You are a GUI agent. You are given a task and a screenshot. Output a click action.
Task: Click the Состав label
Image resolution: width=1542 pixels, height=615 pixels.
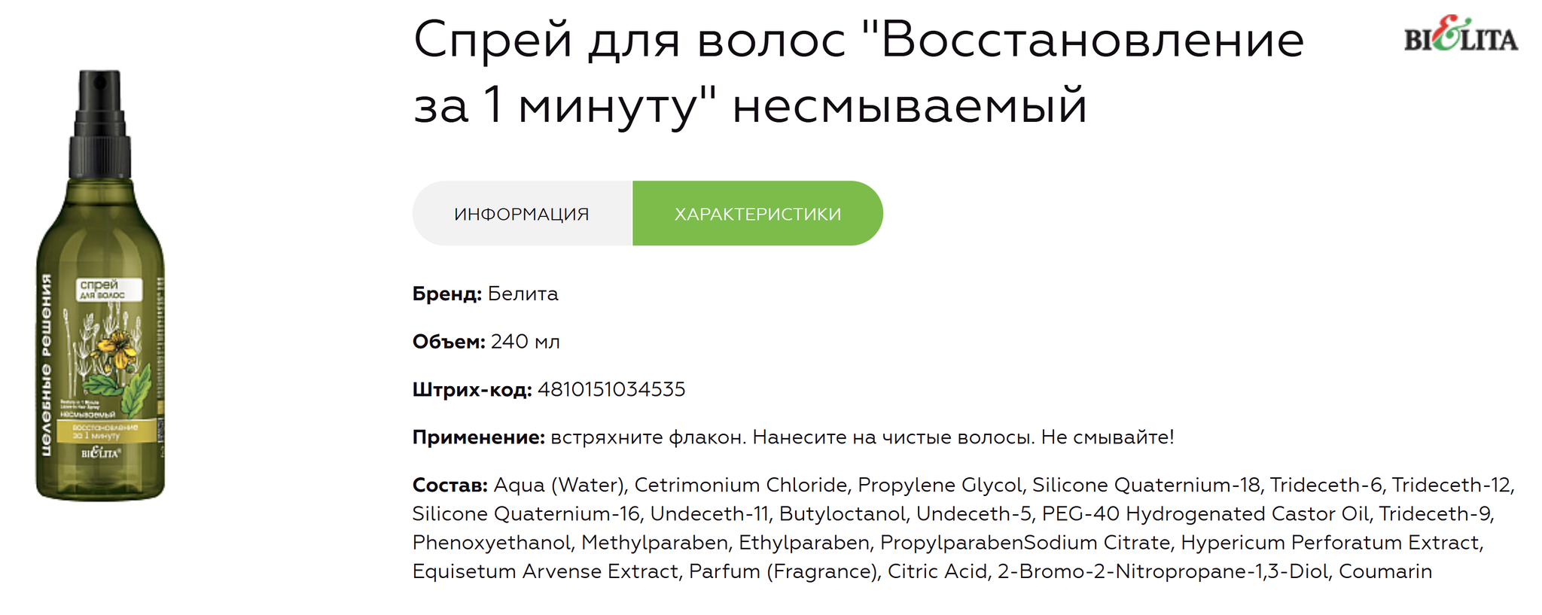click(449, 485)
